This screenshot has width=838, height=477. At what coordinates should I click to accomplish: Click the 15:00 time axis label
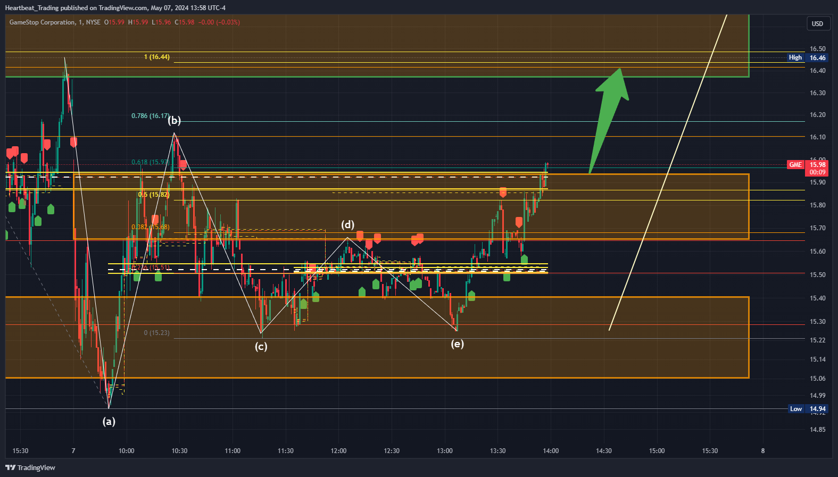657,451
